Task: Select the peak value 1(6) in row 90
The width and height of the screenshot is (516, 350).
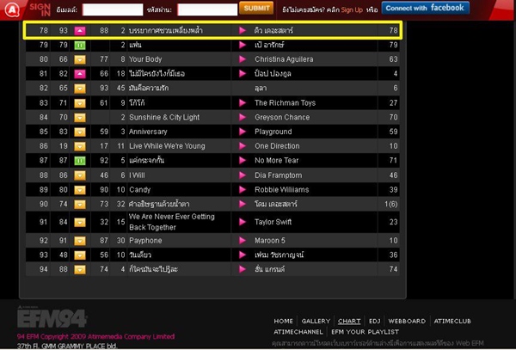Action: [x=391, y=205]
